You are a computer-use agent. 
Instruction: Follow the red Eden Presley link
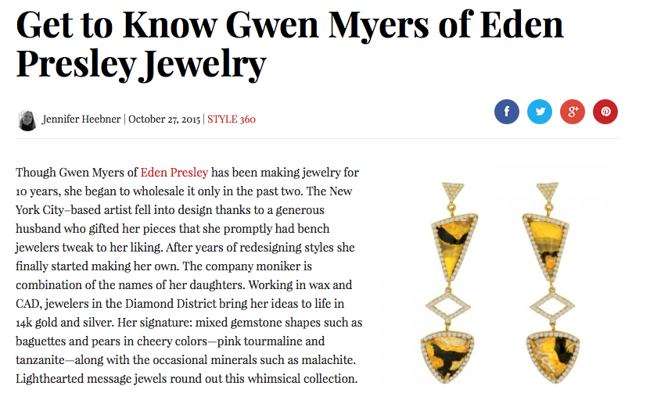pyautogui.click(x=174, y=172)
